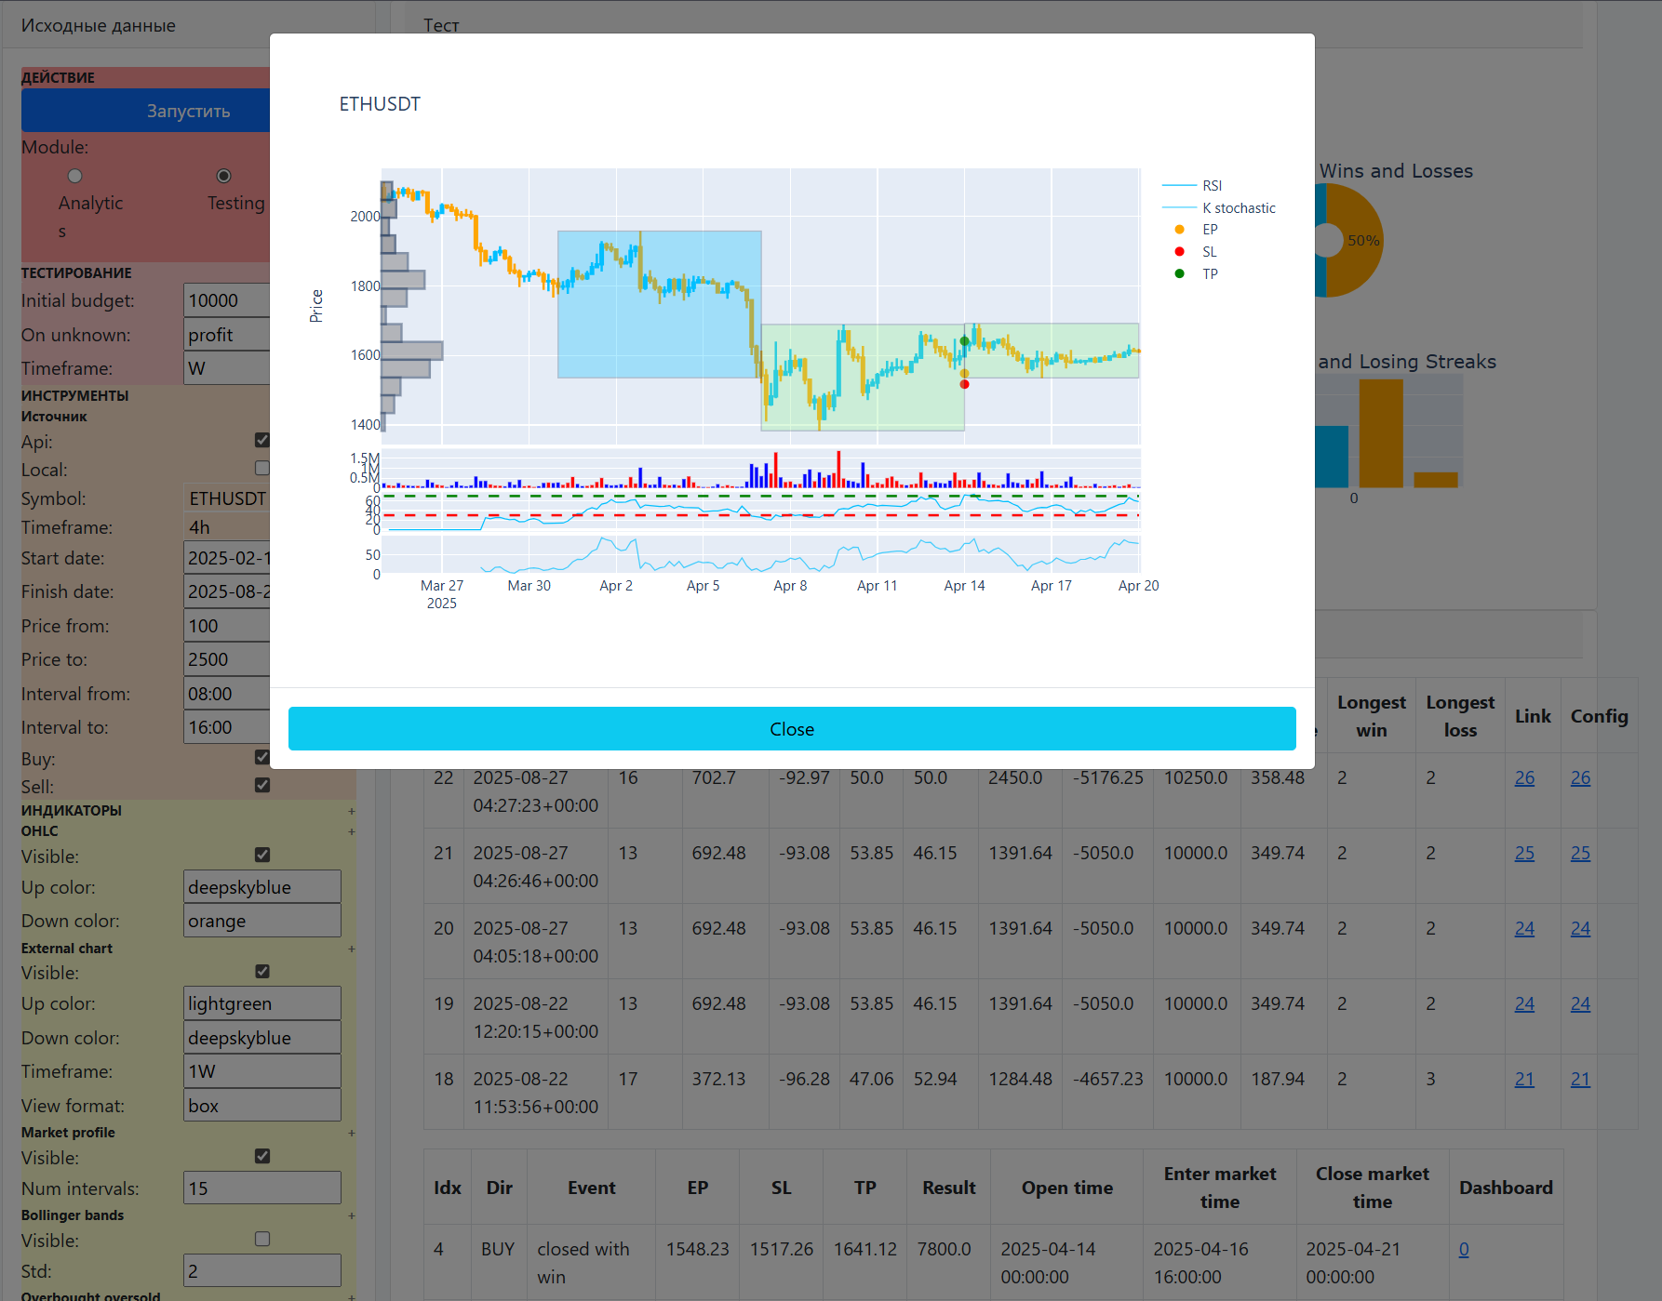Image resolution: width=1662 pixels, height=1301 pixels.
Task: Expand the Market profile section plus sign
Action: pyautogui.click(x=351, y=1133)
